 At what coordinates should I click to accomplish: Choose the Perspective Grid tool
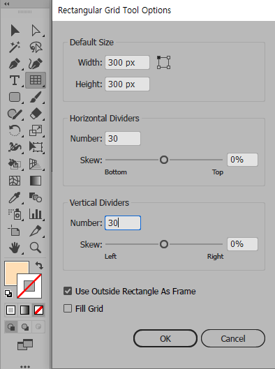[x=36, y=164]
